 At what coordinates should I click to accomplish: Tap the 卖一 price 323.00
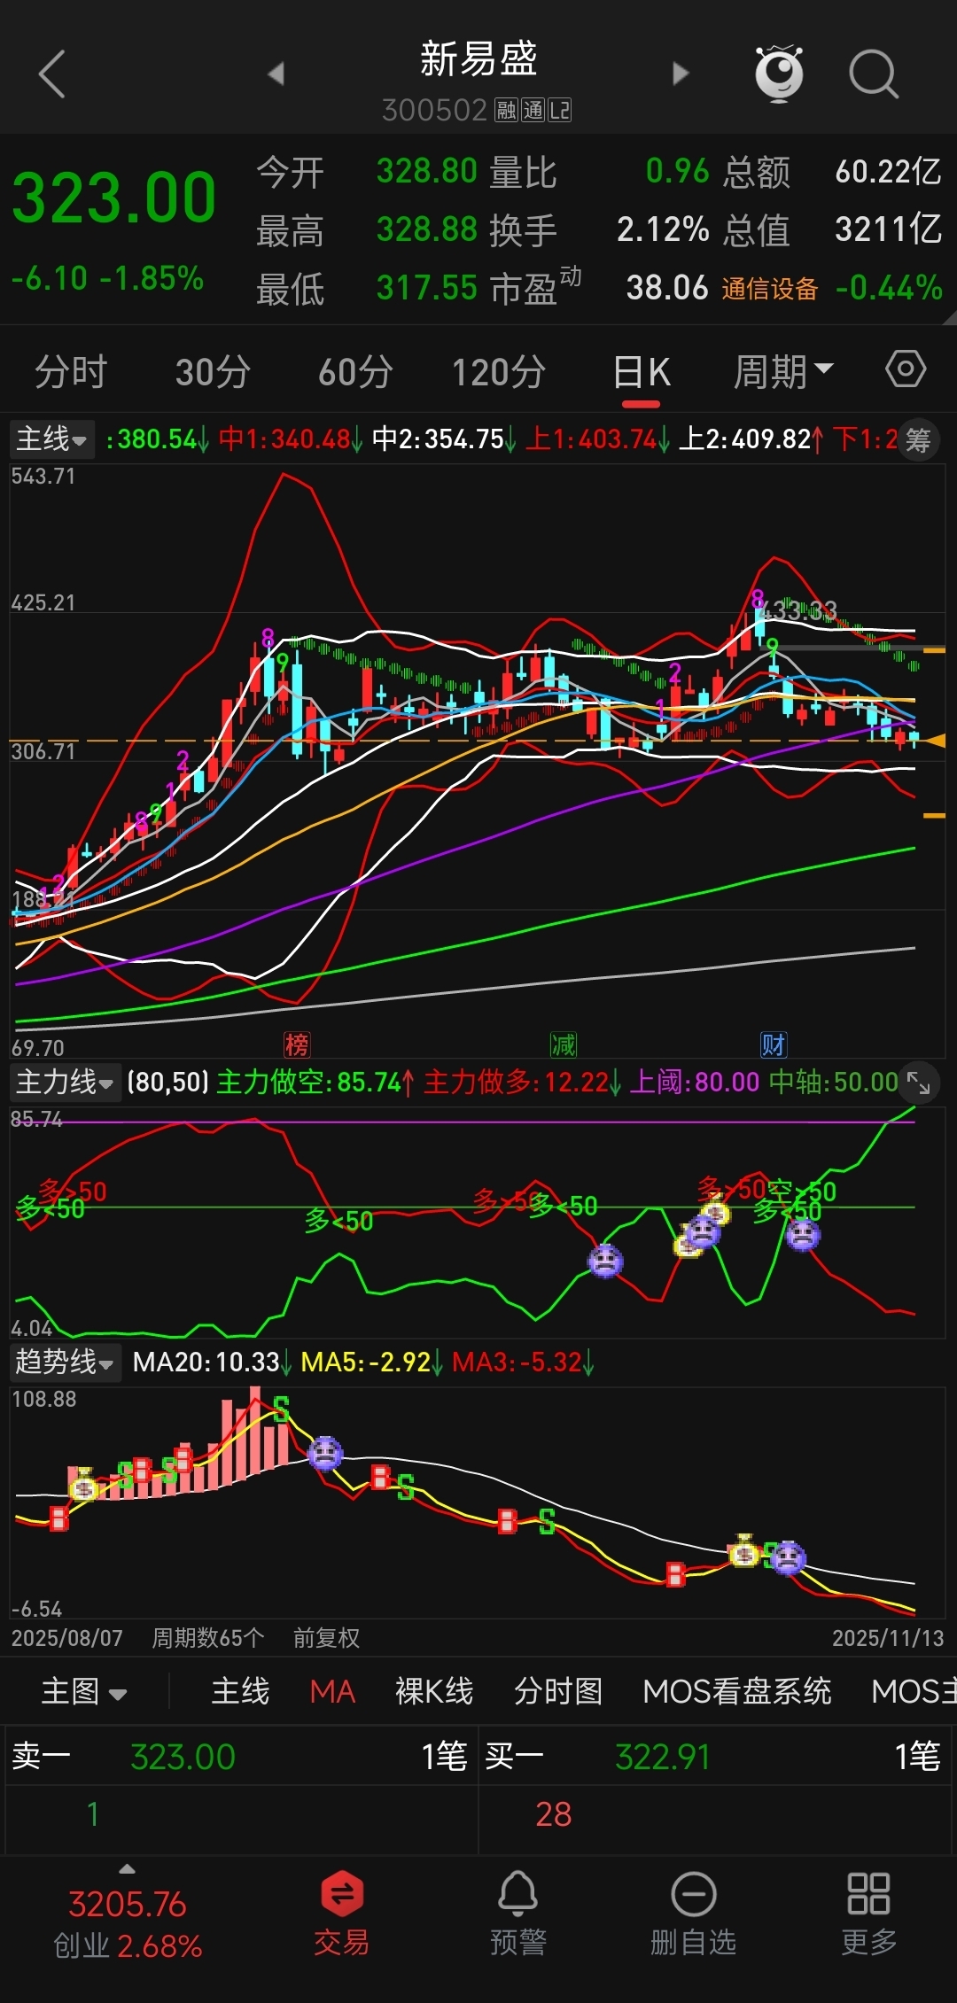183,1757
